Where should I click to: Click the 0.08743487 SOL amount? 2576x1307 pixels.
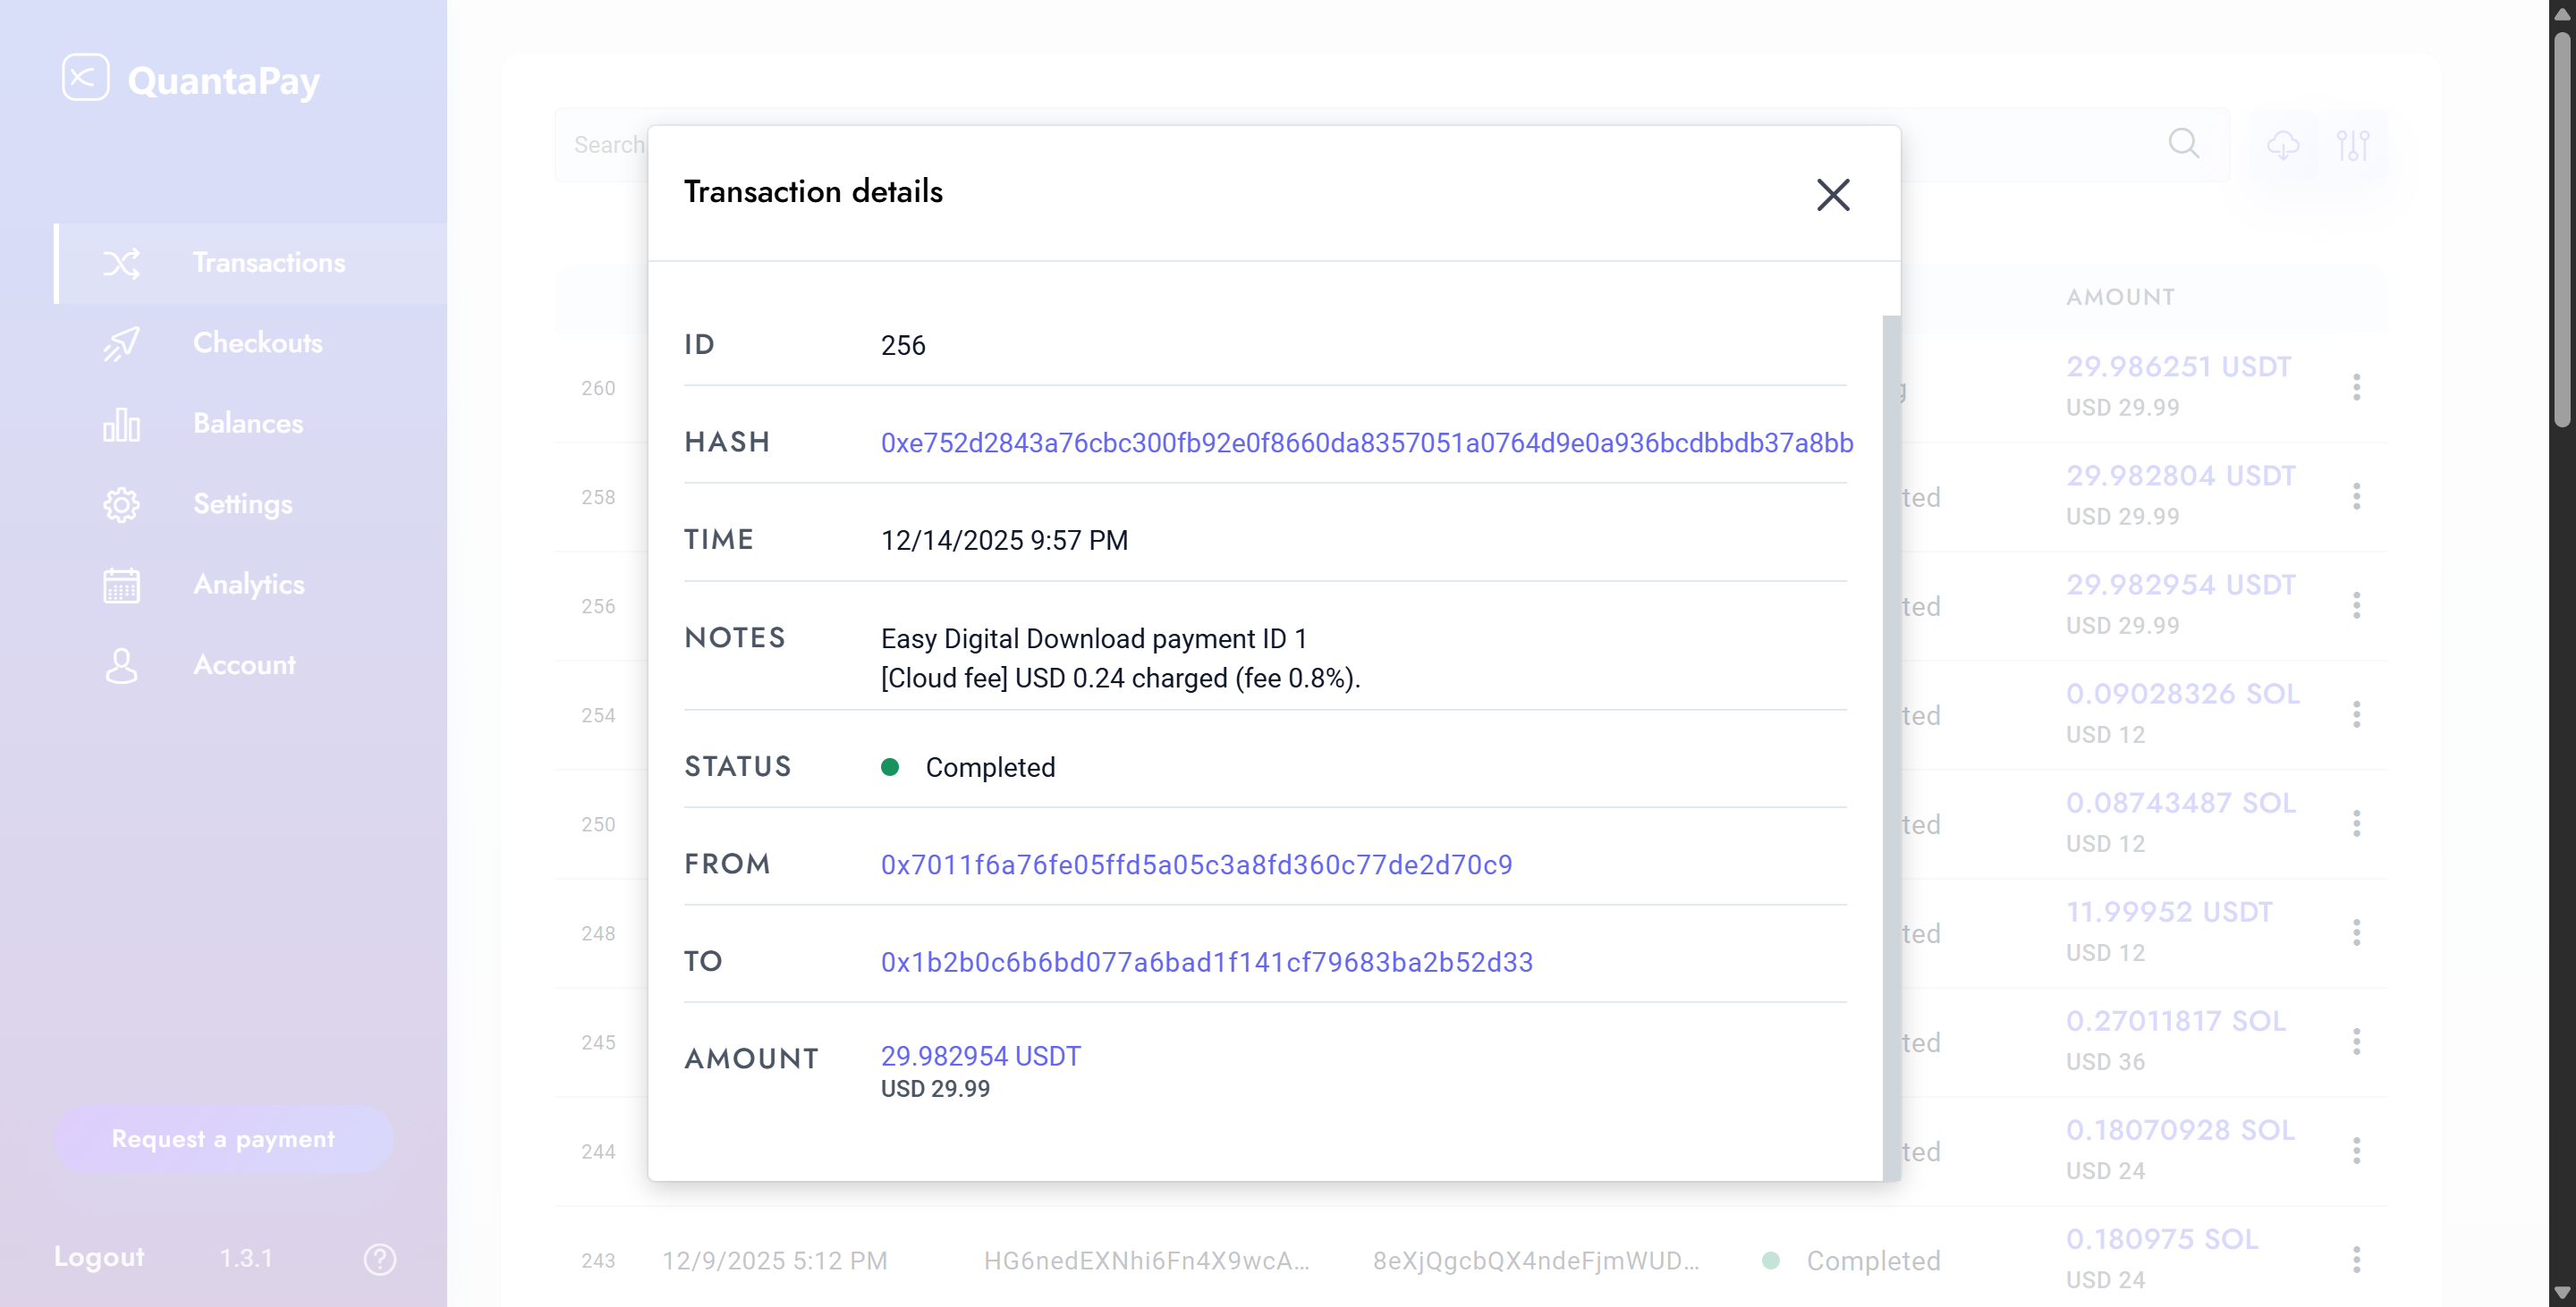click(x=2181, y=803)
